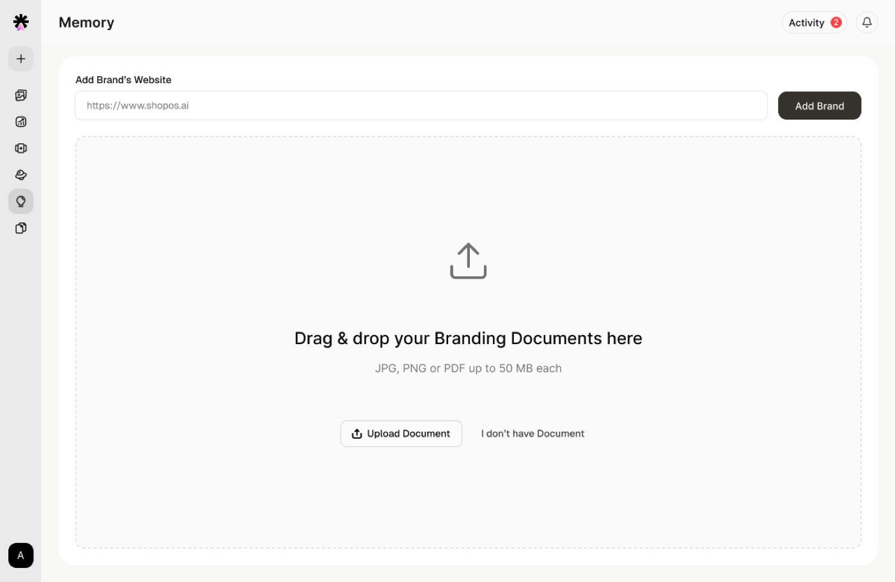The image size is (895, 582).
Task: Click the red 2 activity badge
Action: [836, 22]
